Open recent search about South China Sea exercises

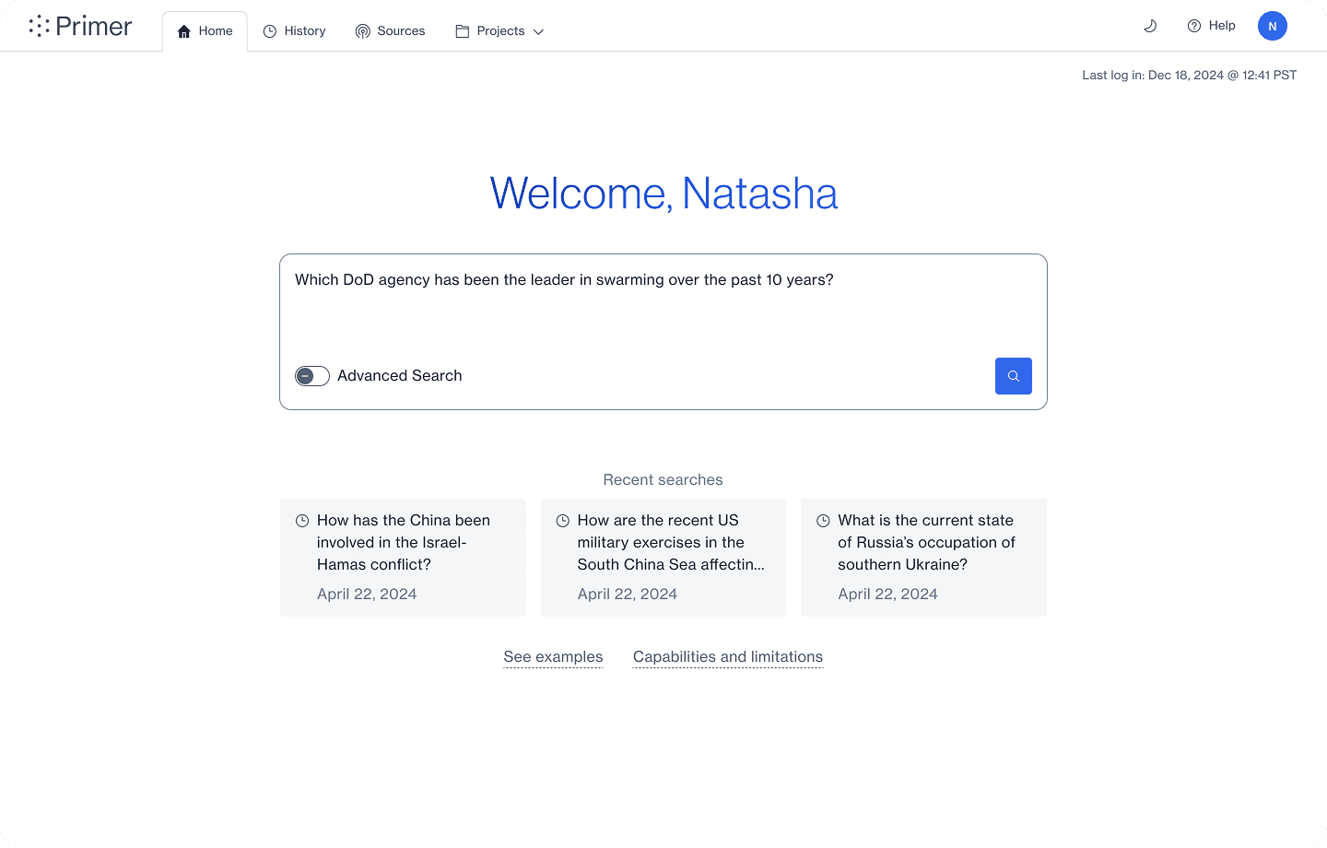coord(663,558)
